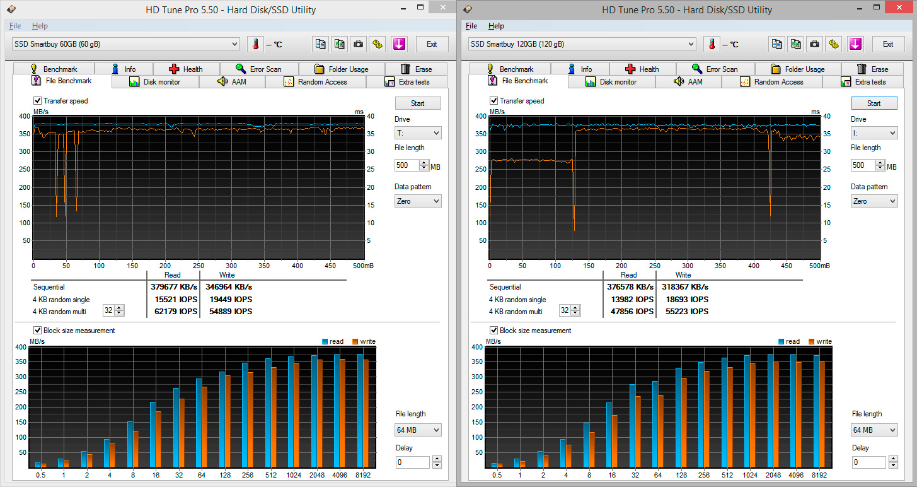Switch to the Health tab in the 60GB window
Screen dimensions: 917x487
[186, 69]
